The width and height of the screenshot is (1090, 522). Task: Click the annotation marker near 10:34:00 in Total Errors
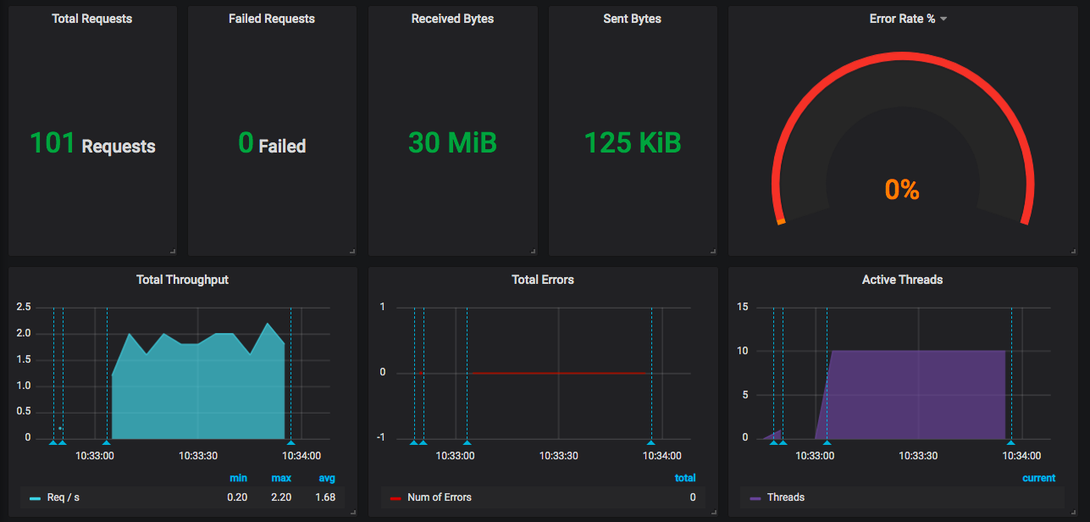pos(651,442)
